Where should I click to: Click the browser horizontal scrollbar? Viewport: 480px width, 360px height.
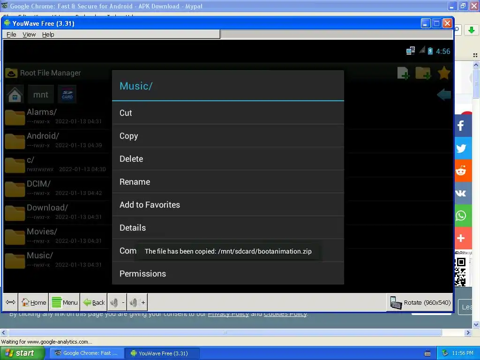[225, 332]
